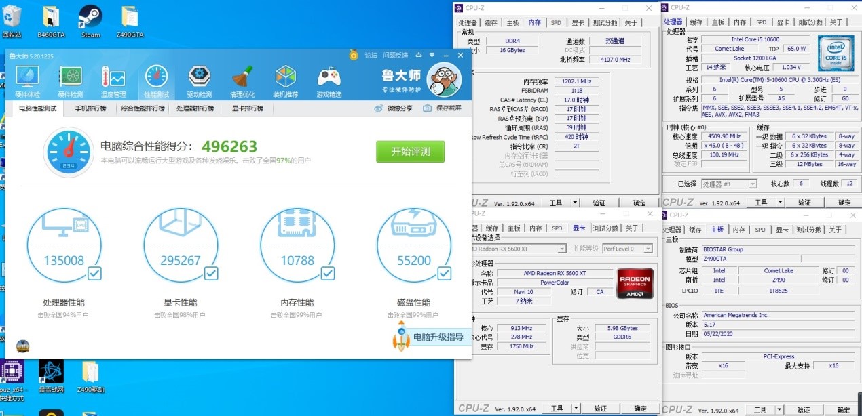The height and width of the screenshot is (416, 862).
Task: Open the 清理优化 broom cleanup icon
Action: [x=242, y=82]
